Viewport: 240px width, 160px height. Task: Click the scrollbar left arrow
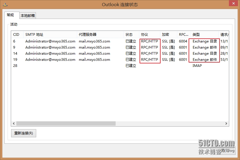pyautogui.click(x=14, y=124)
